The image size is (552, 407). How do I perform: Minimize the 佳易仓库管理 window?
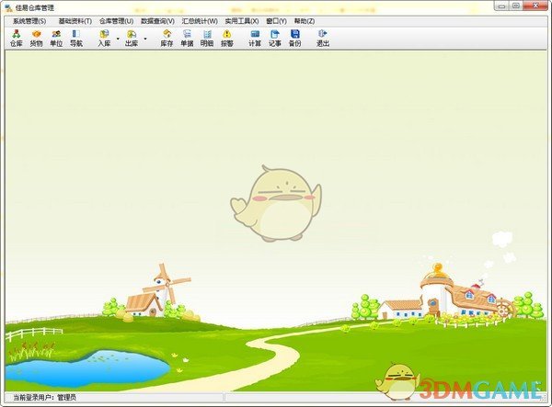501,6
